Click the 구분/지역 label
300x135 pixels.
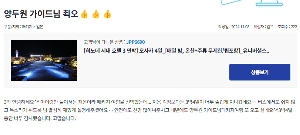(x=11, y=27)
